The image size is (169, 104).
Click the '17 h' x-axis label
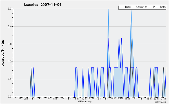point(135,98)
